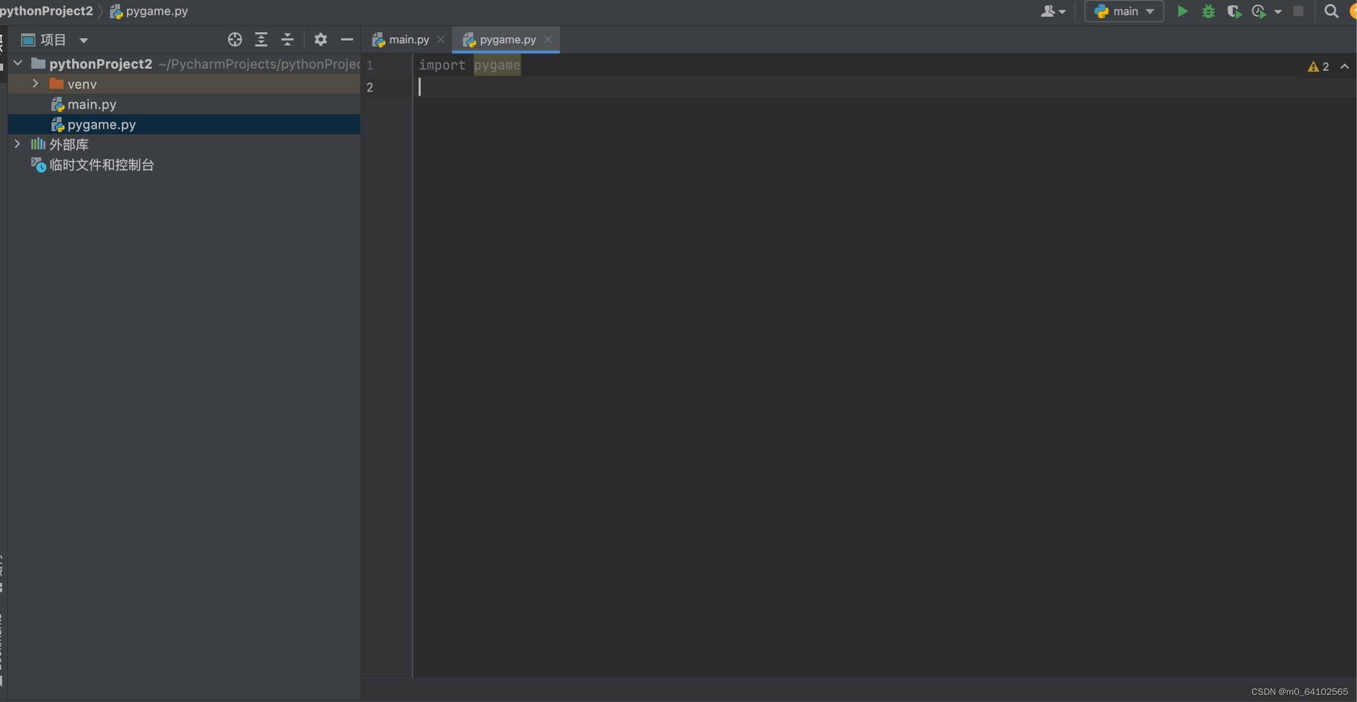Click the warning triangle with 2 problems

click(x=1319, y=67)
